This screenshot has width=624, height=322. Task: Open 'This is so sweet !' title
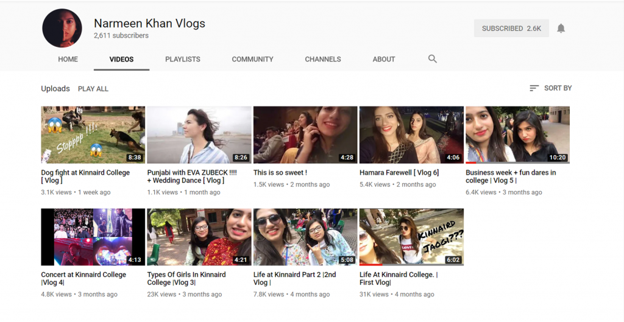(280, 172)
